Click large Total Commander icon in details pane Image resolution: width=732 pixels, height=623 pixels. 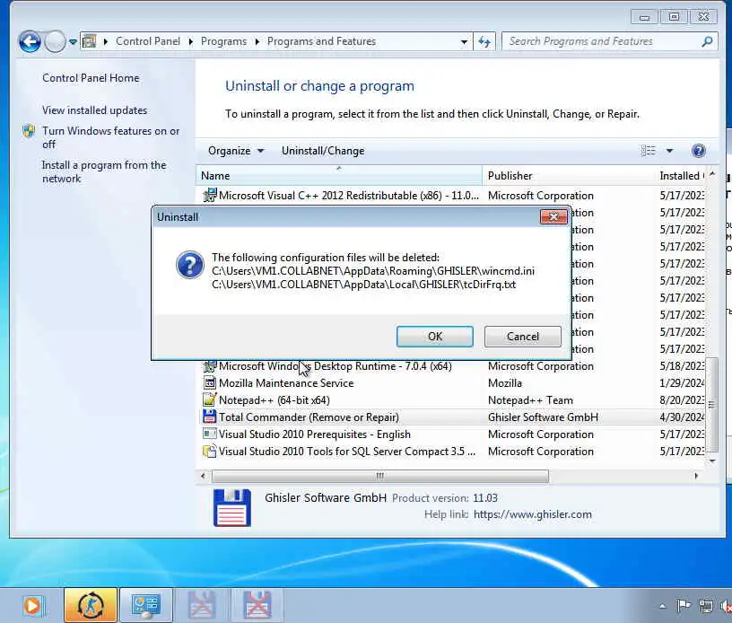[x=232, y=508]
